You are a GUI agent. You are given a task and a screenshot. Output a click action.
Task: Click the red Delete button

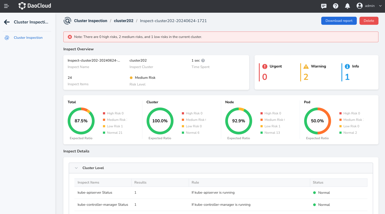coord(369,21)
